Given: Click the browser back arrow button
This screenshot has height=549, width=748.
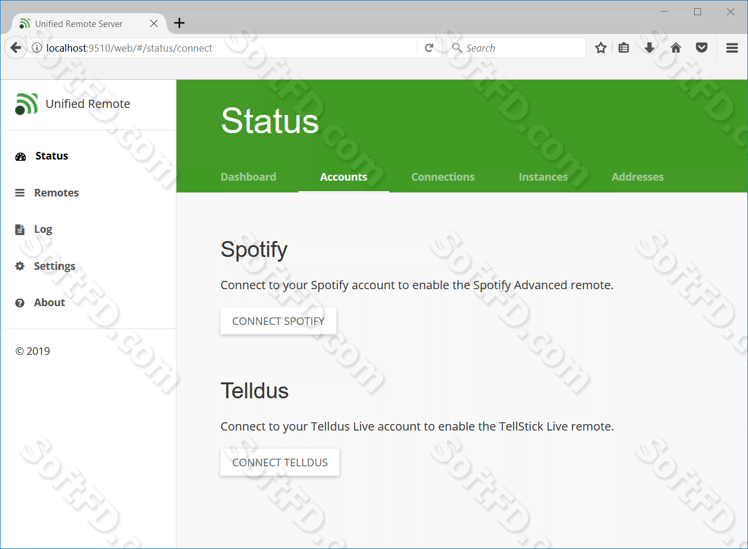Looking at the screenshot, I should [x=16, y=48].
